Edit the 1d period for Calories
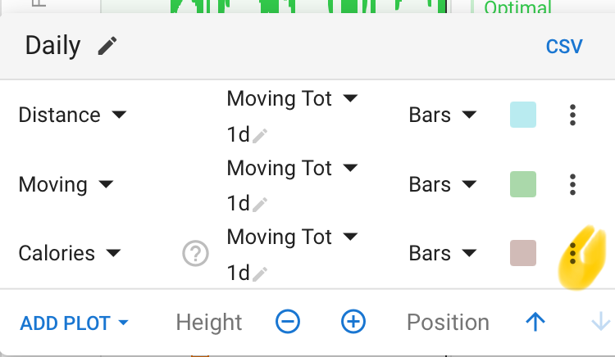This screenshot has width=615, height=357. [260, 274]
